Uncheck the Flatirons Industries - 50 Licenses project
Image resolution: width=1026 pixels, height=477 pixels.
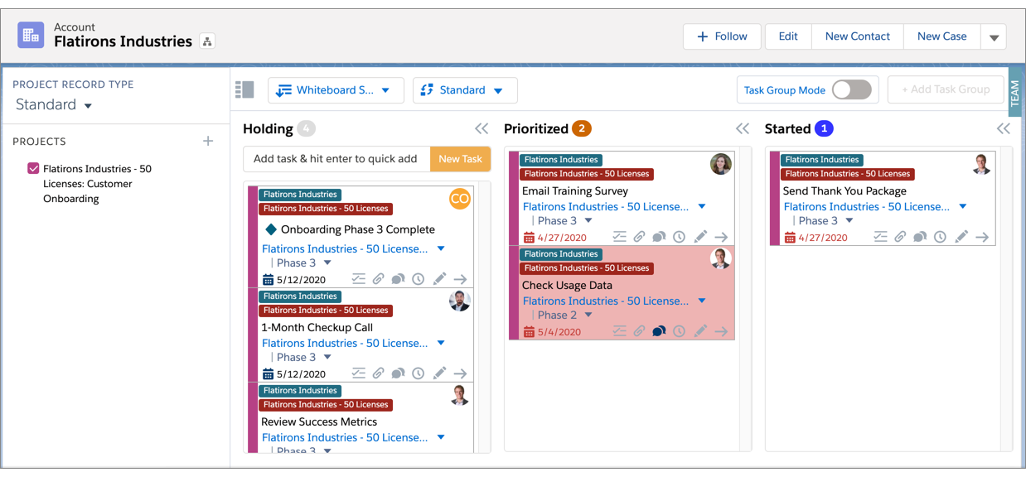(32, 168)
